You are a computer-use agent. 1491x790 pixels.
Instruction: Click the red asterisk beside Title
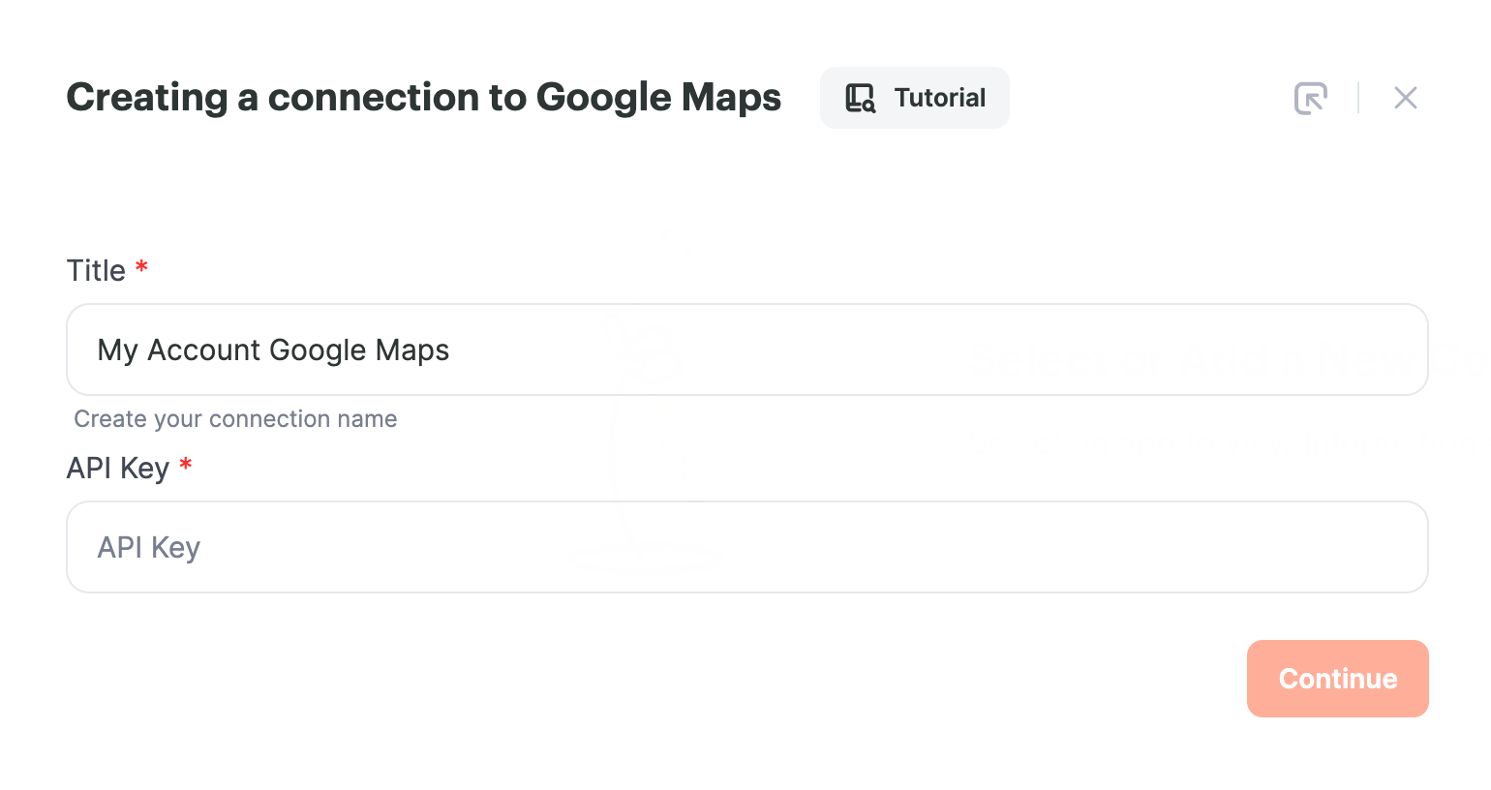pos(141,266)
